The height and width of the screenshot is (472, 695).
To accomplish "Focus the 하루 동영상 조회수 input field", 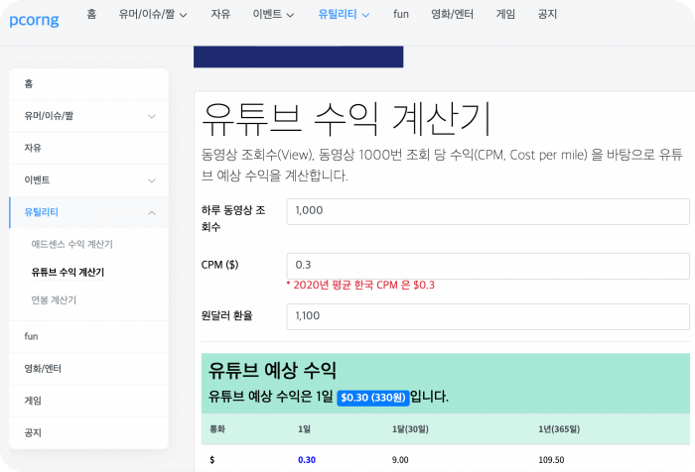I will pos(488,211).
